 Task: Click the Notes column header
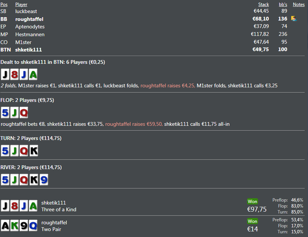[299, 4]
